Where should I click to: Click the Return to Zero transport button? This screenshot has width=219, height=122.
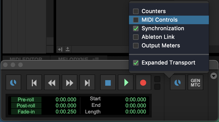coord(34,83)
